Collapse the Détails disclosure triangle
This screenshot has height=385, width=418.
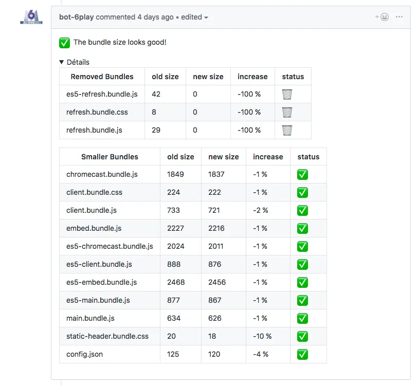pos(62,62)
